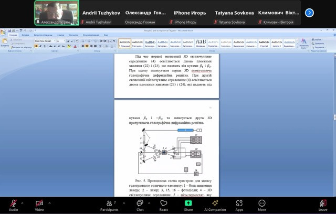Click the red font color button

75,46
